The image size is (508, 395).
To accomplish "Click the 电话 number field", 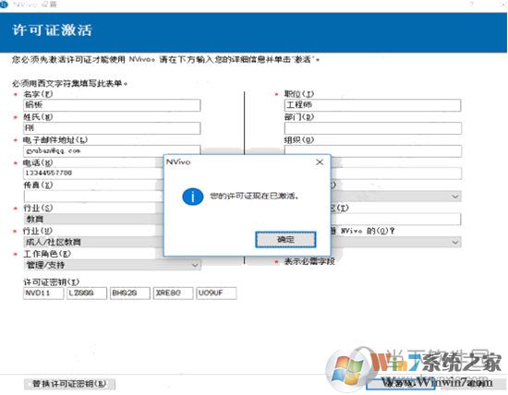I will pyautogui.click(x=93, y=174).
